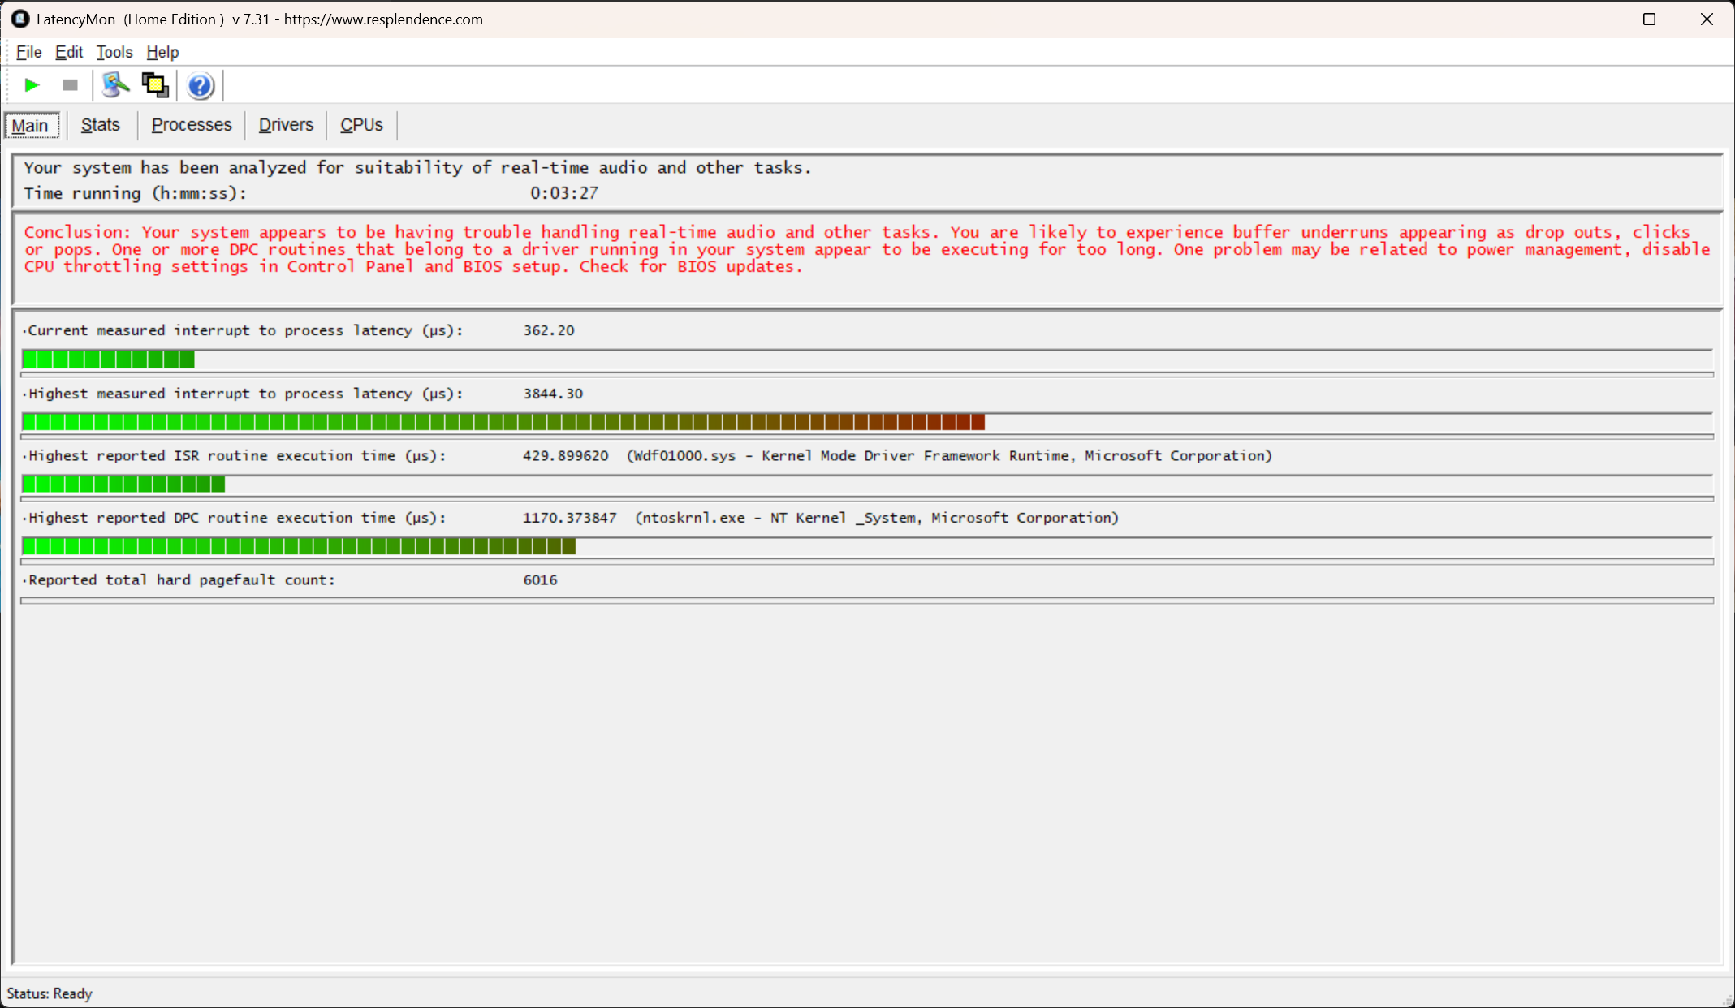
Task: Click the time running value 0:03:27
Action: pos(564,193)
